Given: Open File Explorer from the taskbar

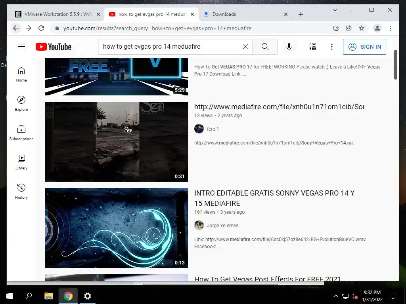Looking at the screenshot, I should pos(48,296).
